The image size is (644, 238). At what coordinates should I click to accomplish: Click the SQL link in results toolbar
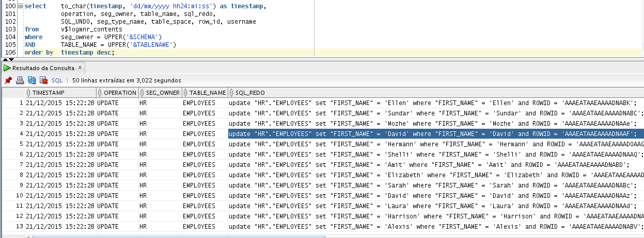[57, 80]
